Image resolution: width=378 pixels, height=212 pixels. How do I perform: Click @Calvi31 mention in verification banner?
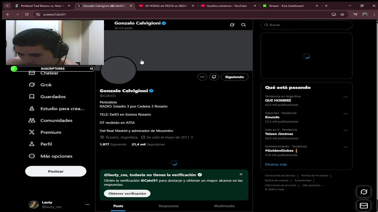[x=149, y=180]
